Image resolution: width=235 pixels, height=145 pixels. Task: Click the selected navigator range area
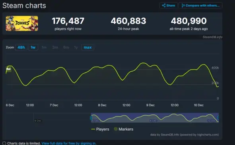tap(155, 118)
